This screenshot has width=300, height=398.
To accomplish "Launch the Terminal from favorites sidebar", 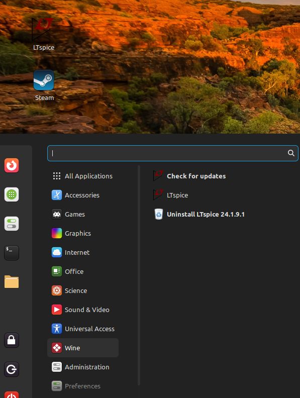I will click(x=12, y=253).
